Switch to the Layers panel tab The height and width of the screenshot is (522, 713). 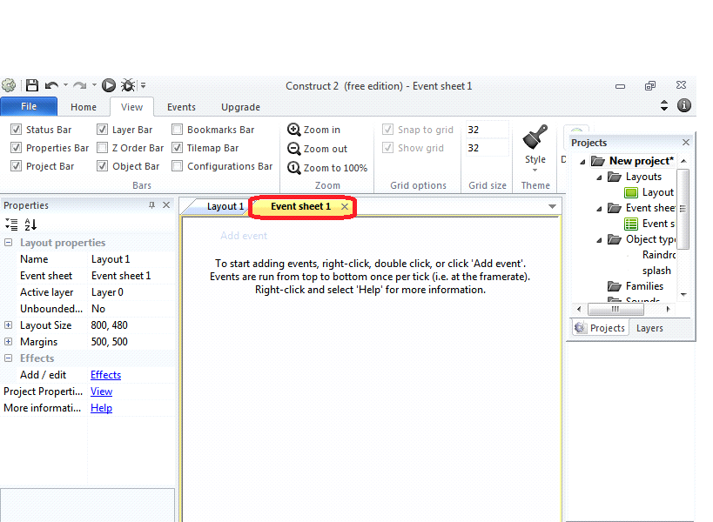[649, 328]
